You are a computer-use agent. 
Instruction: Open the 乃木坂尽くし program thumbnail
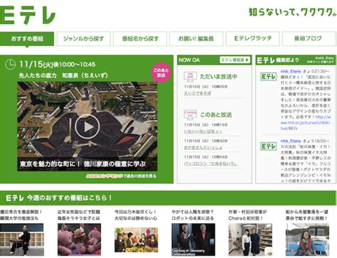tap(137, 240)
